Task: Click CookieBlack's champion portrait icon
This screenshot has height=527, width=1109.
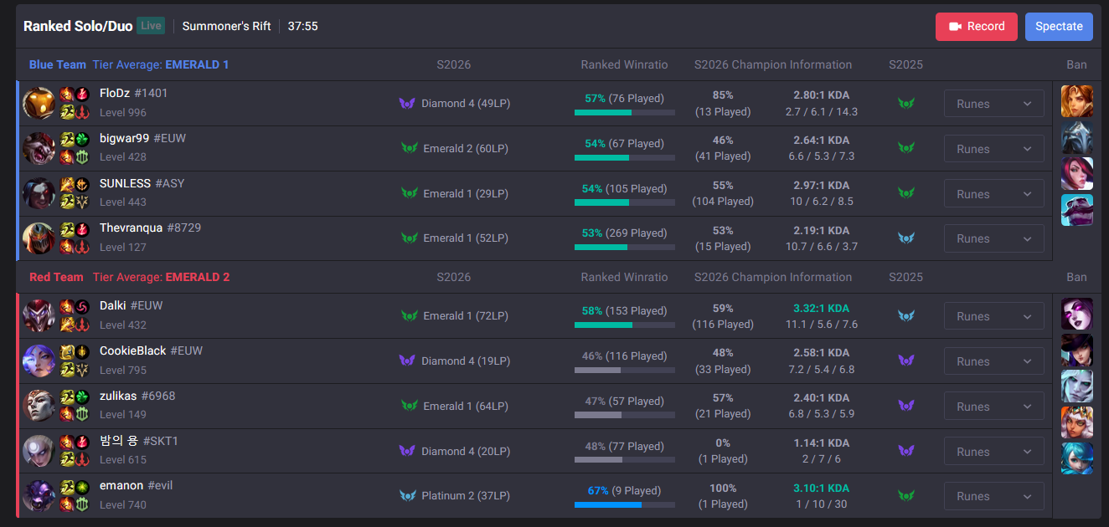Action: [x=39, y=361]
